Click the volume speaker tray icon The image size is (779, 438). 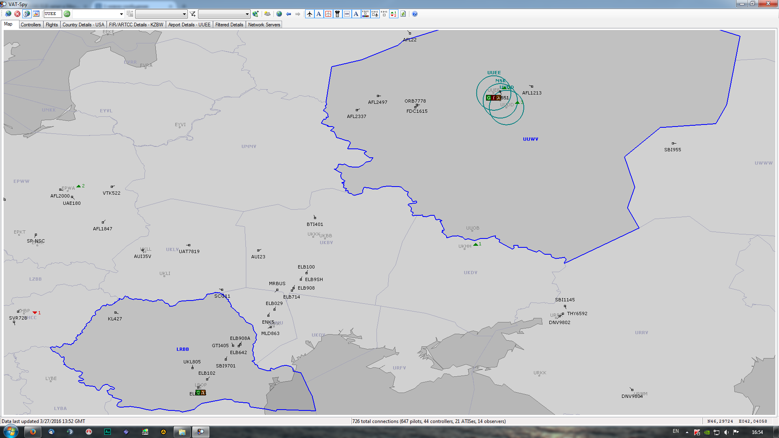tap(726, 432)
